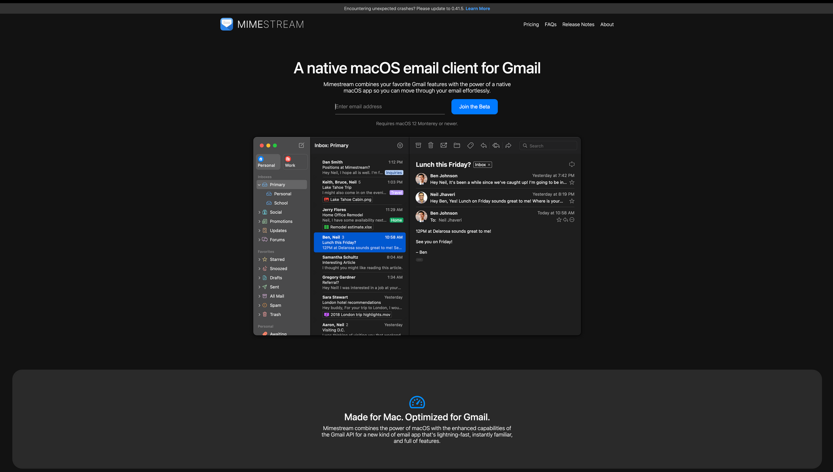
Task: Click the forward arrow icon
Action: pyautogui.click(x=508, y=145)
